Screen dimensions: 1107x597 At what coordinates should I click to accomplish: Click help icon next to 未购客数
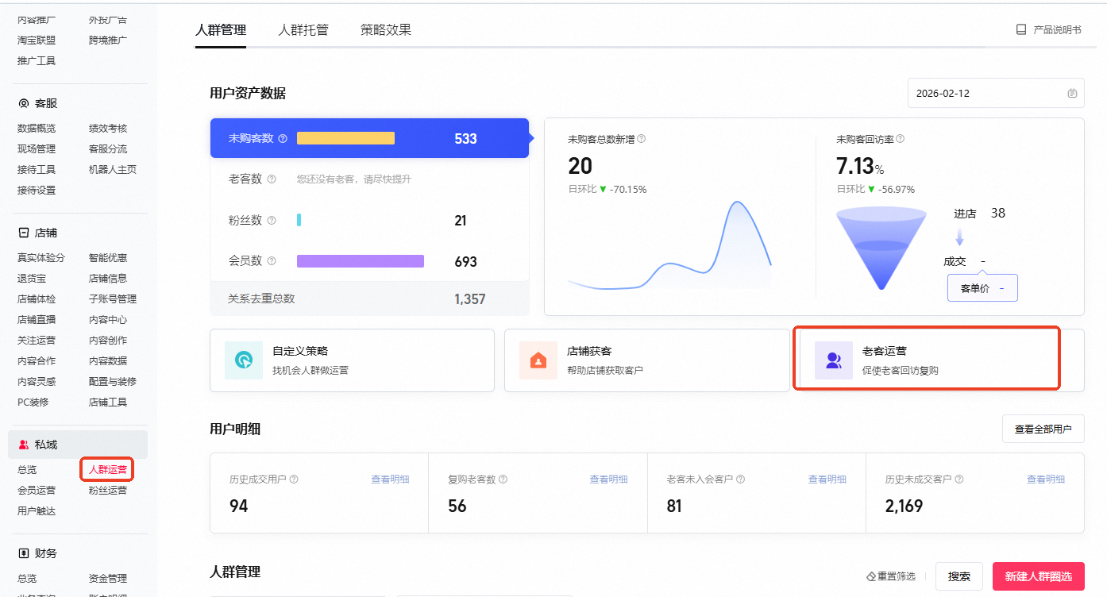click(x=283, y=138)
